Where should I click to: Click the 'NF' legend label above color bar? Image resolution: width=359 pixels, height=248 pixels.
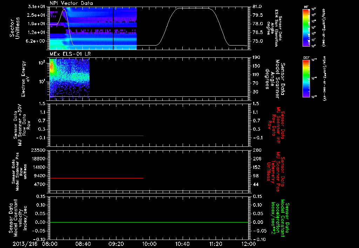click(x=306, y=7)
